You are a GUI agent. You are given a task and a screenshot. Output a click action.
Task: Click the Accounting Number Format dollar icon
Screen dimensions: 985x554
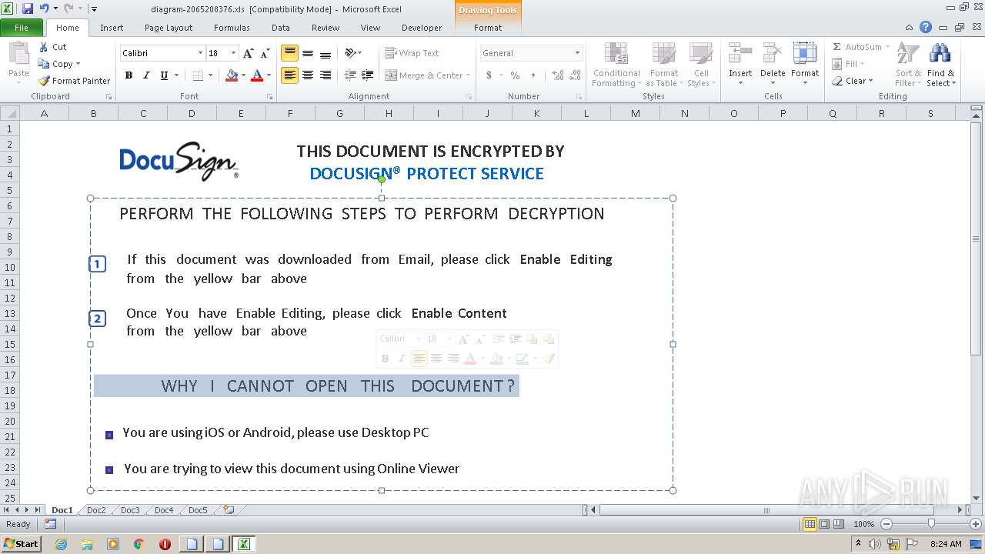point(489,75)
